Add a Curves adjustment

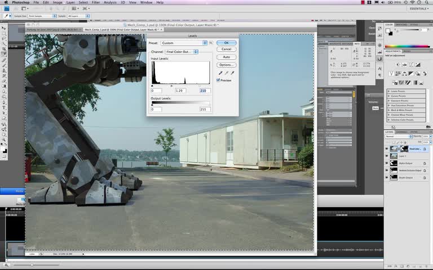coord(411,65)
